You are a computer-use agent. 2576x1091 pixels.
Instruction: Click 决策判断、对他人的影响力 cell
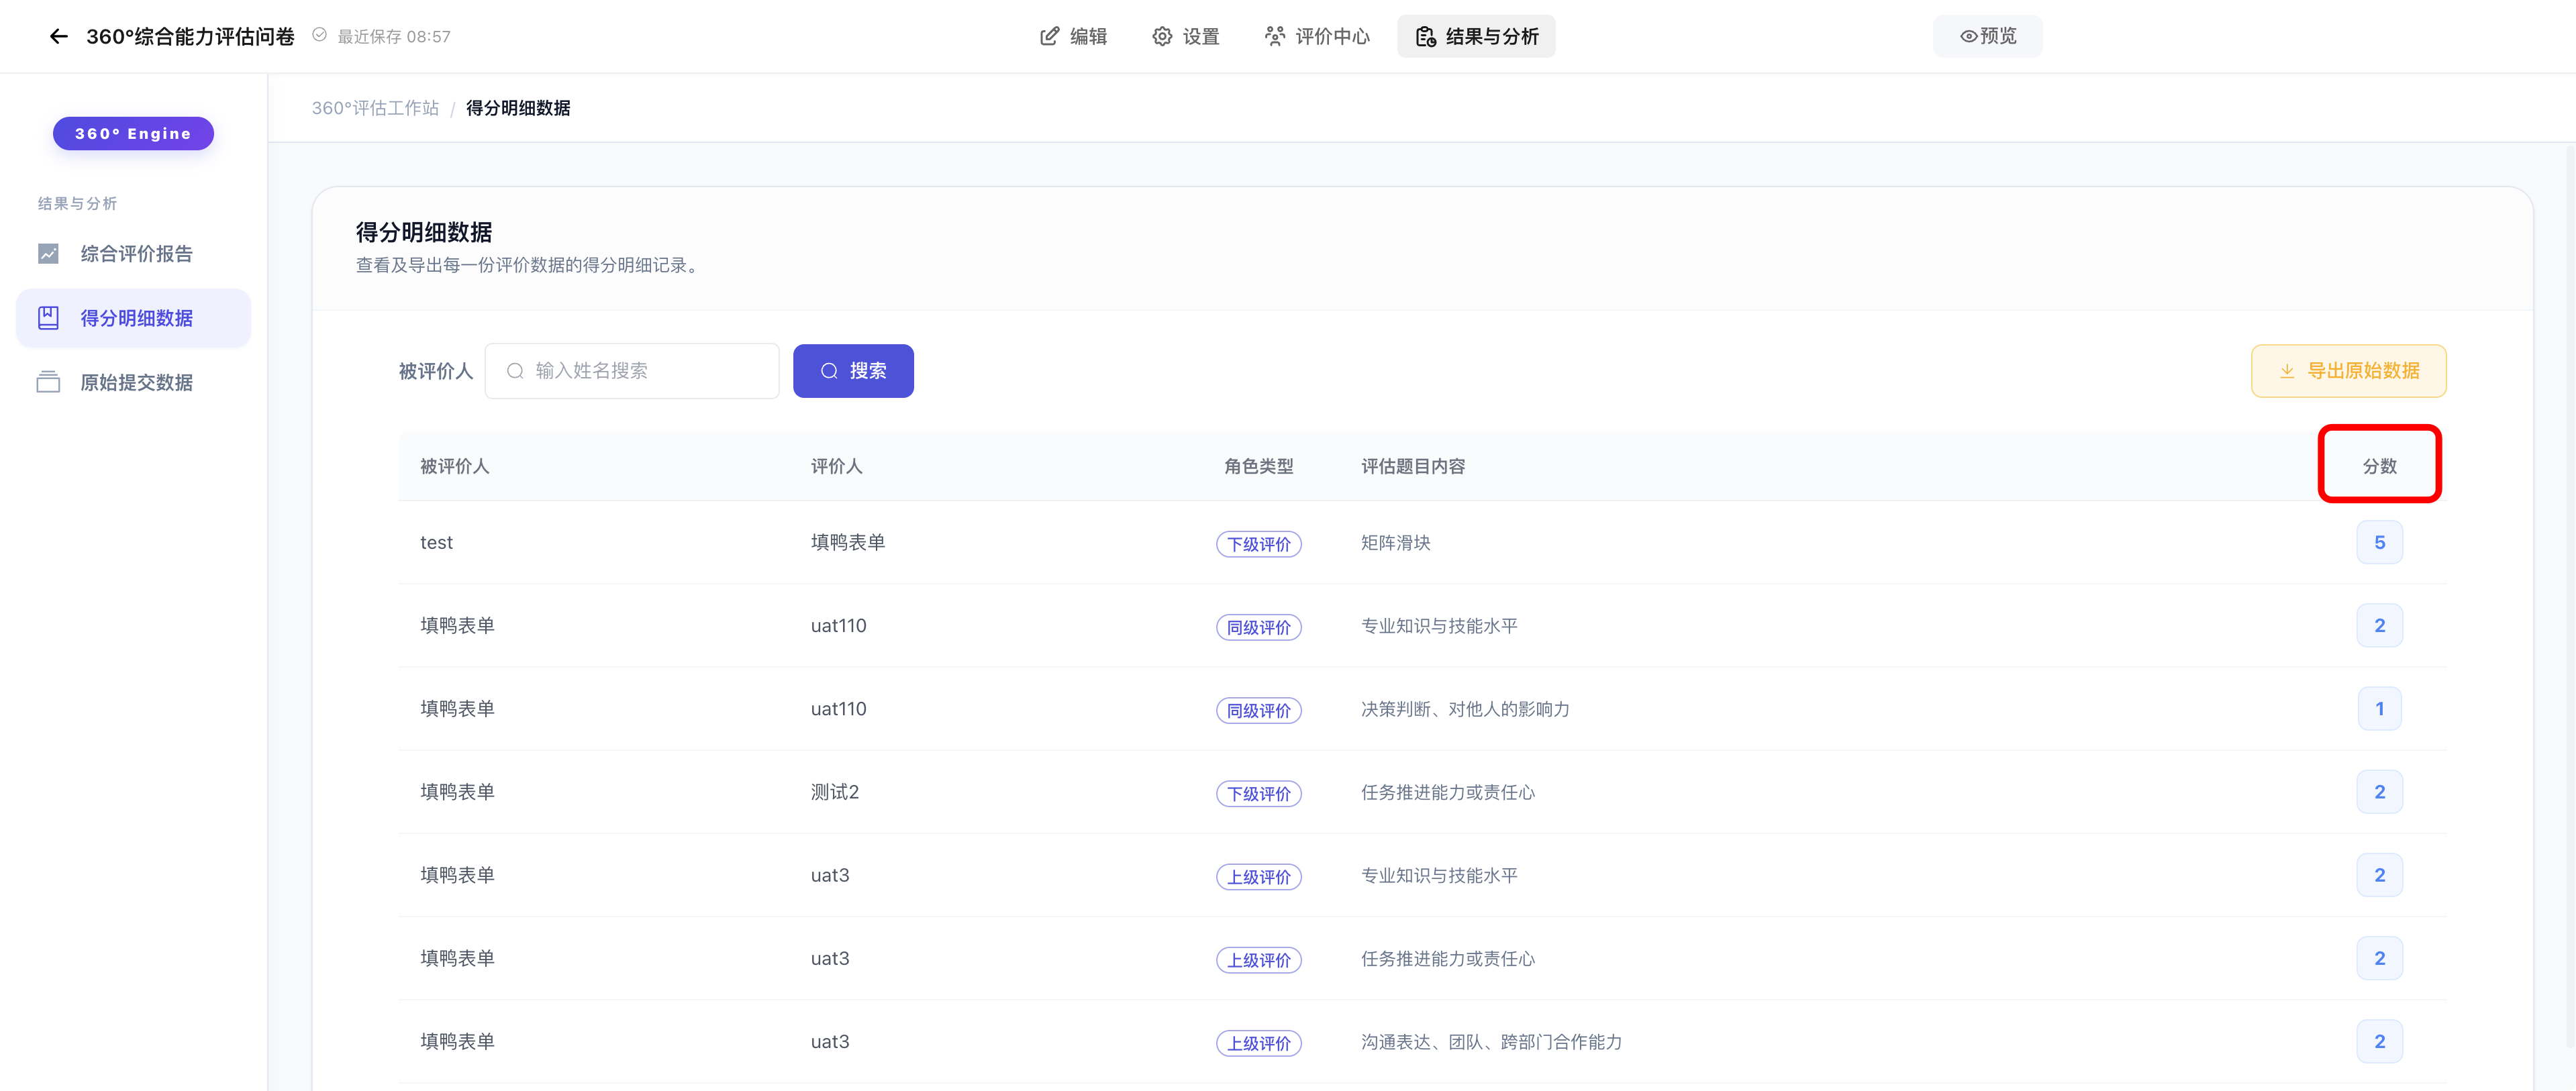click(x=1465, y=709)
